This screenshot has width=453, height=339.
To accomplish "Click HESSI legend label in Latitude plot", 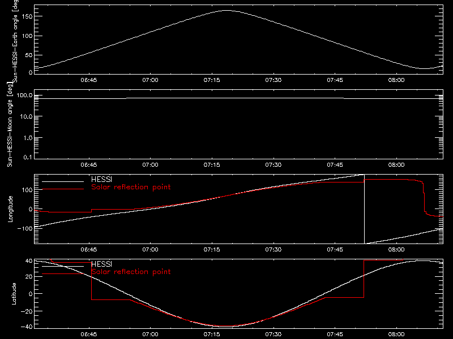I will point(101,264).
